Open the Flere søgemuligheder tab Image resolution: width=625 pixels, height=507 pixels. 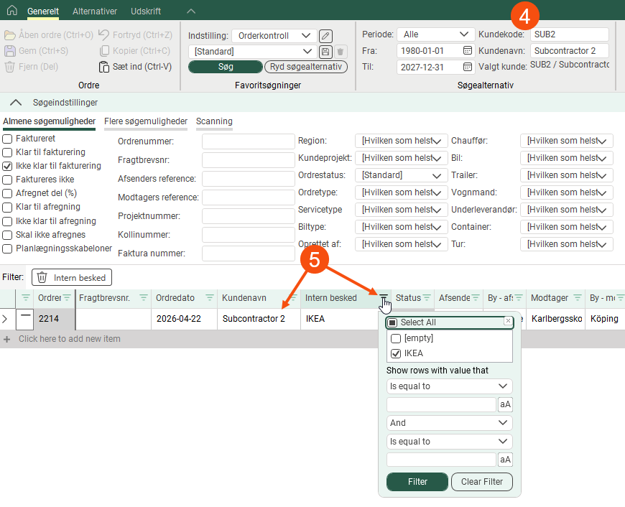[146, 121]
